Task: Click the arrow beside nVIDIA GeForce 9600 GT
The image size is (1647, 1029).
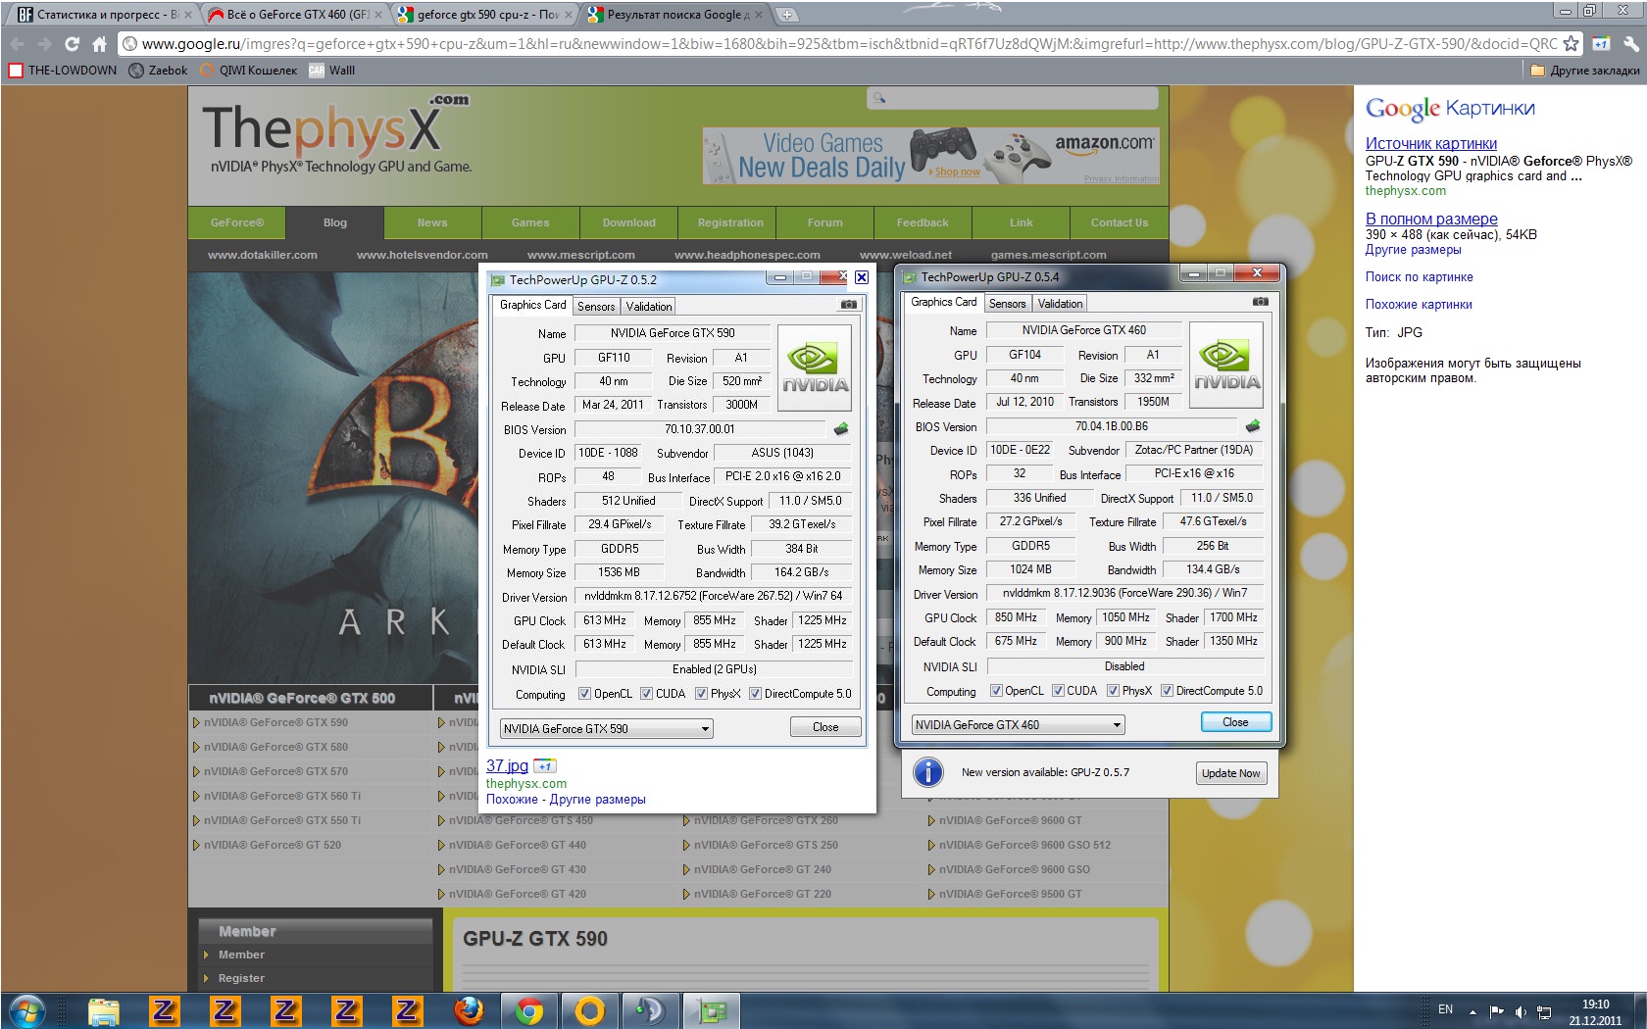Action: coord(931,821)
